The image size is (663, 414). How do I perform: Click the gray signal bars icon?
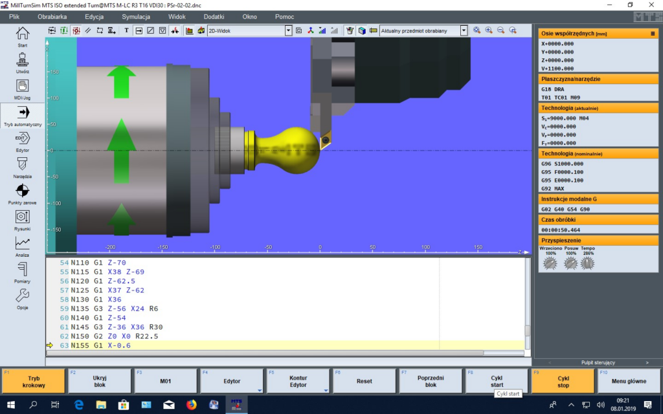(334, 30)
